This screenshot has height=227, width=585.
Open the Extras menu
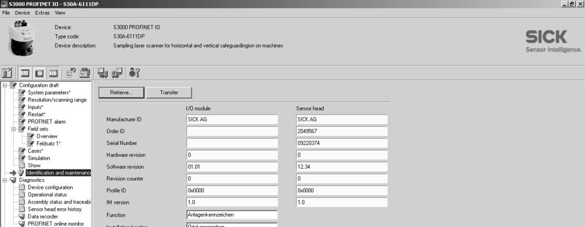tap(42, 13)
